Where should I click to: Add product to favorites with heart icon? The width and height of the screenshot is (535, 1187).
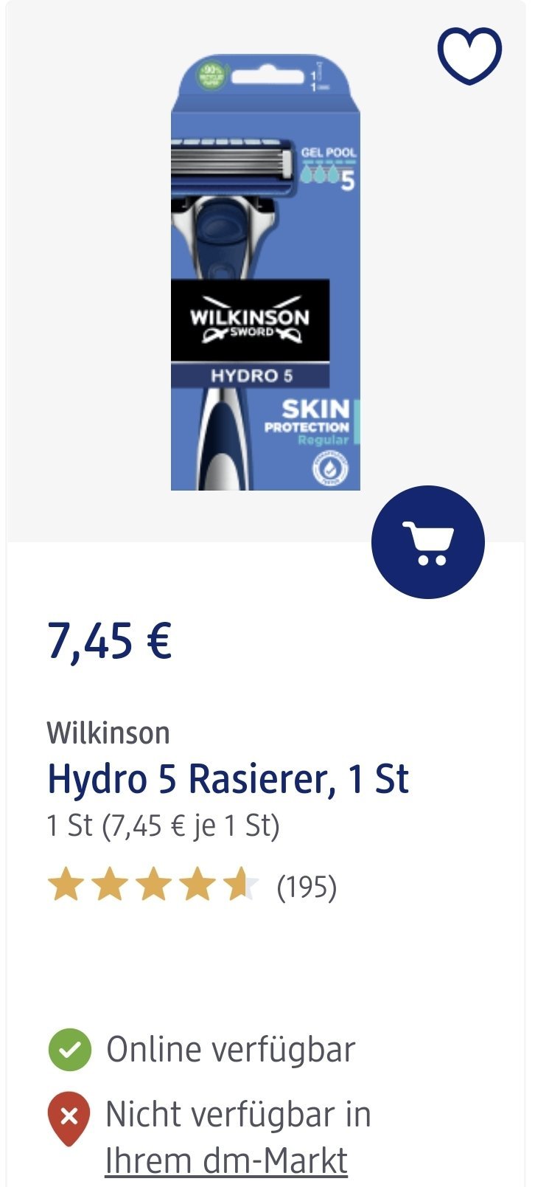(x=469, y=55)
